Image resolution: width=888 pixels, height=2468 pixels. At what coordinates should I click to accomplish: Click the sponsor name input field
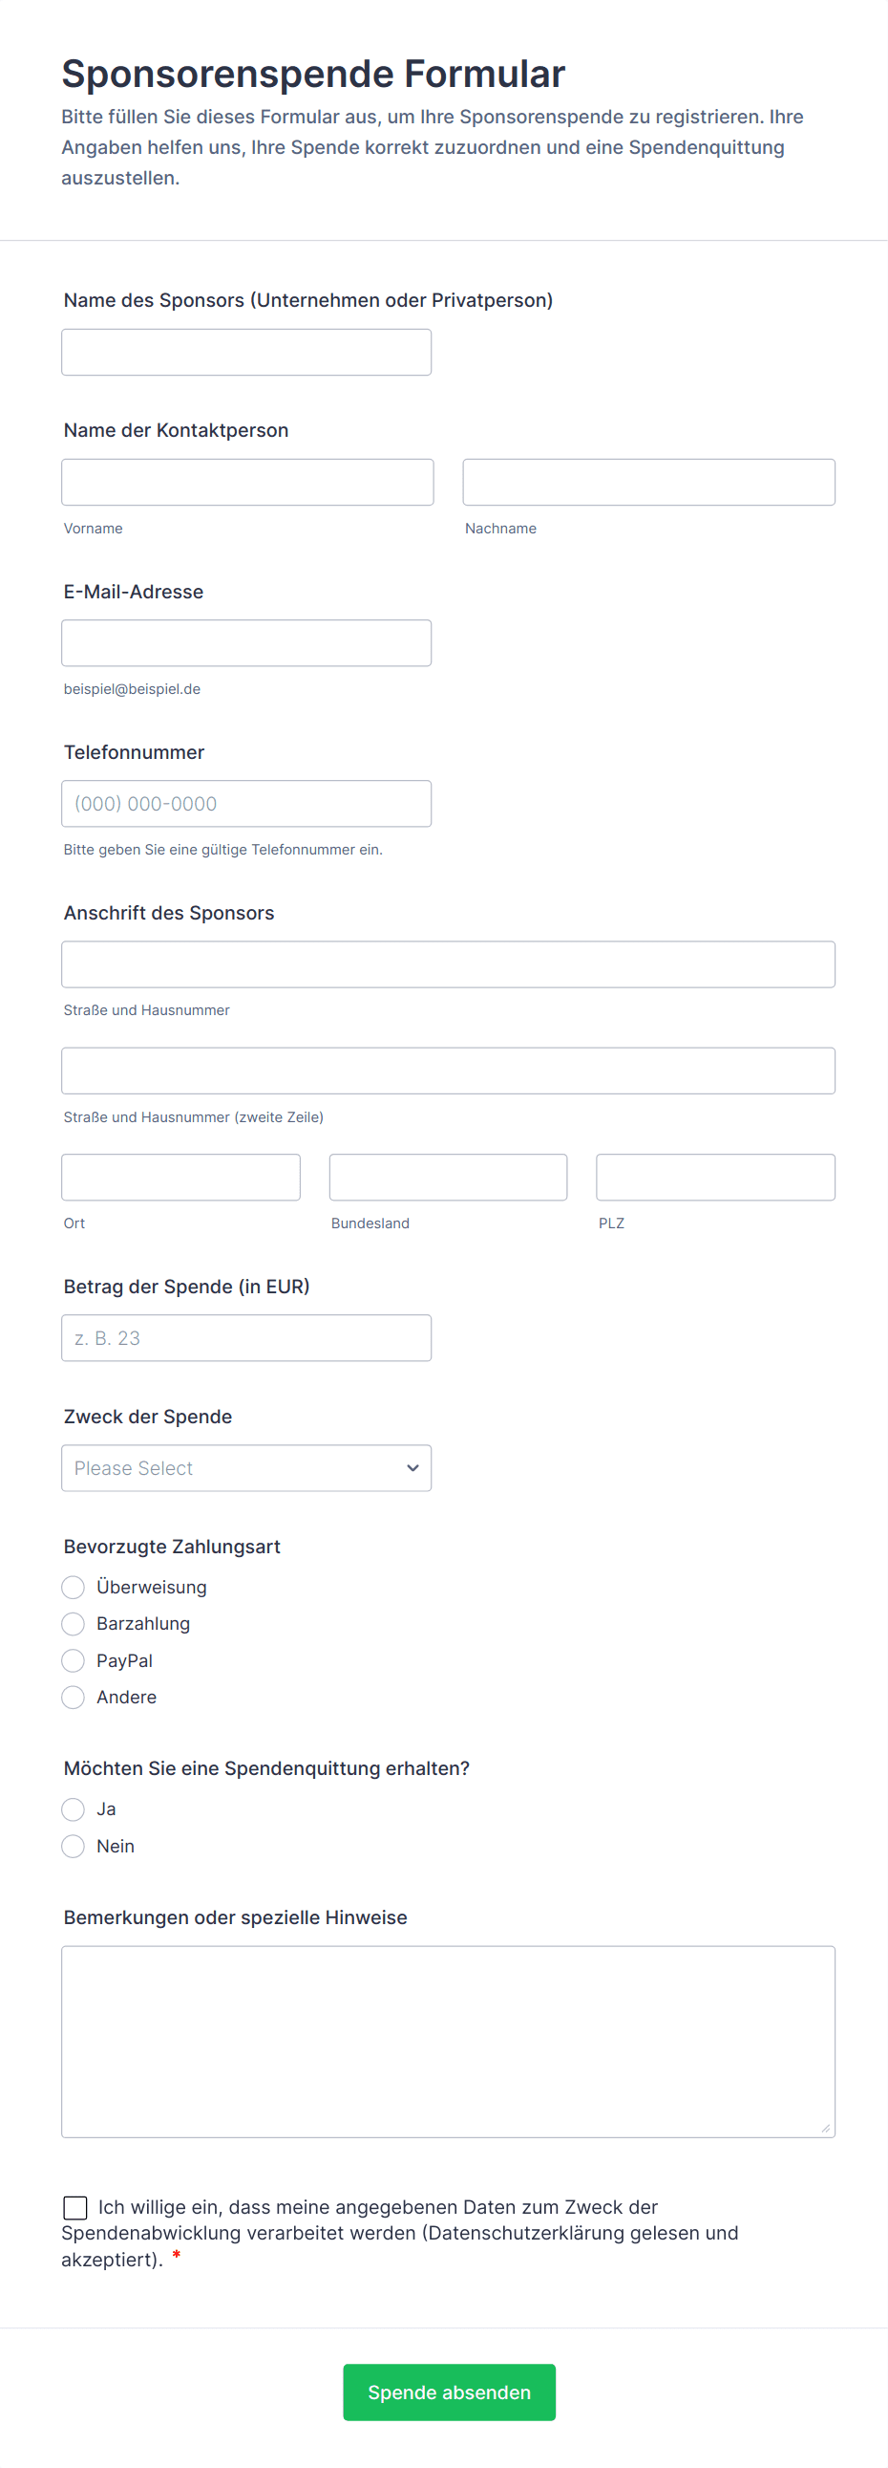click(x=246, y=353)
